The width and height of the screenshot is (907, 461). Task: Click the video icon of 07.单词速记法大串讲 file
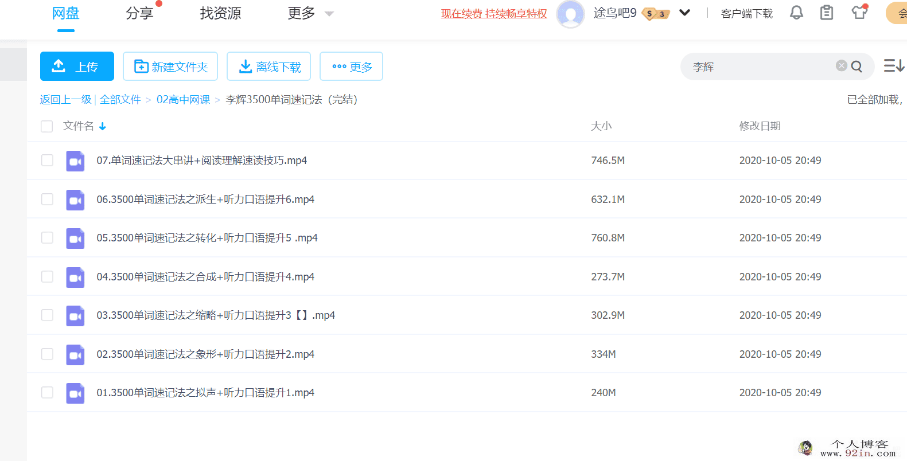coord(75,161)
